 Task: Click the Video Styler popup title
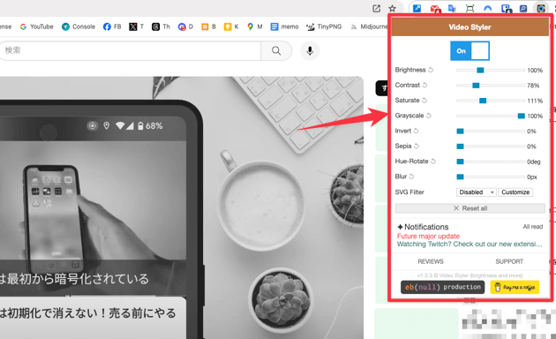pos(470,27)
